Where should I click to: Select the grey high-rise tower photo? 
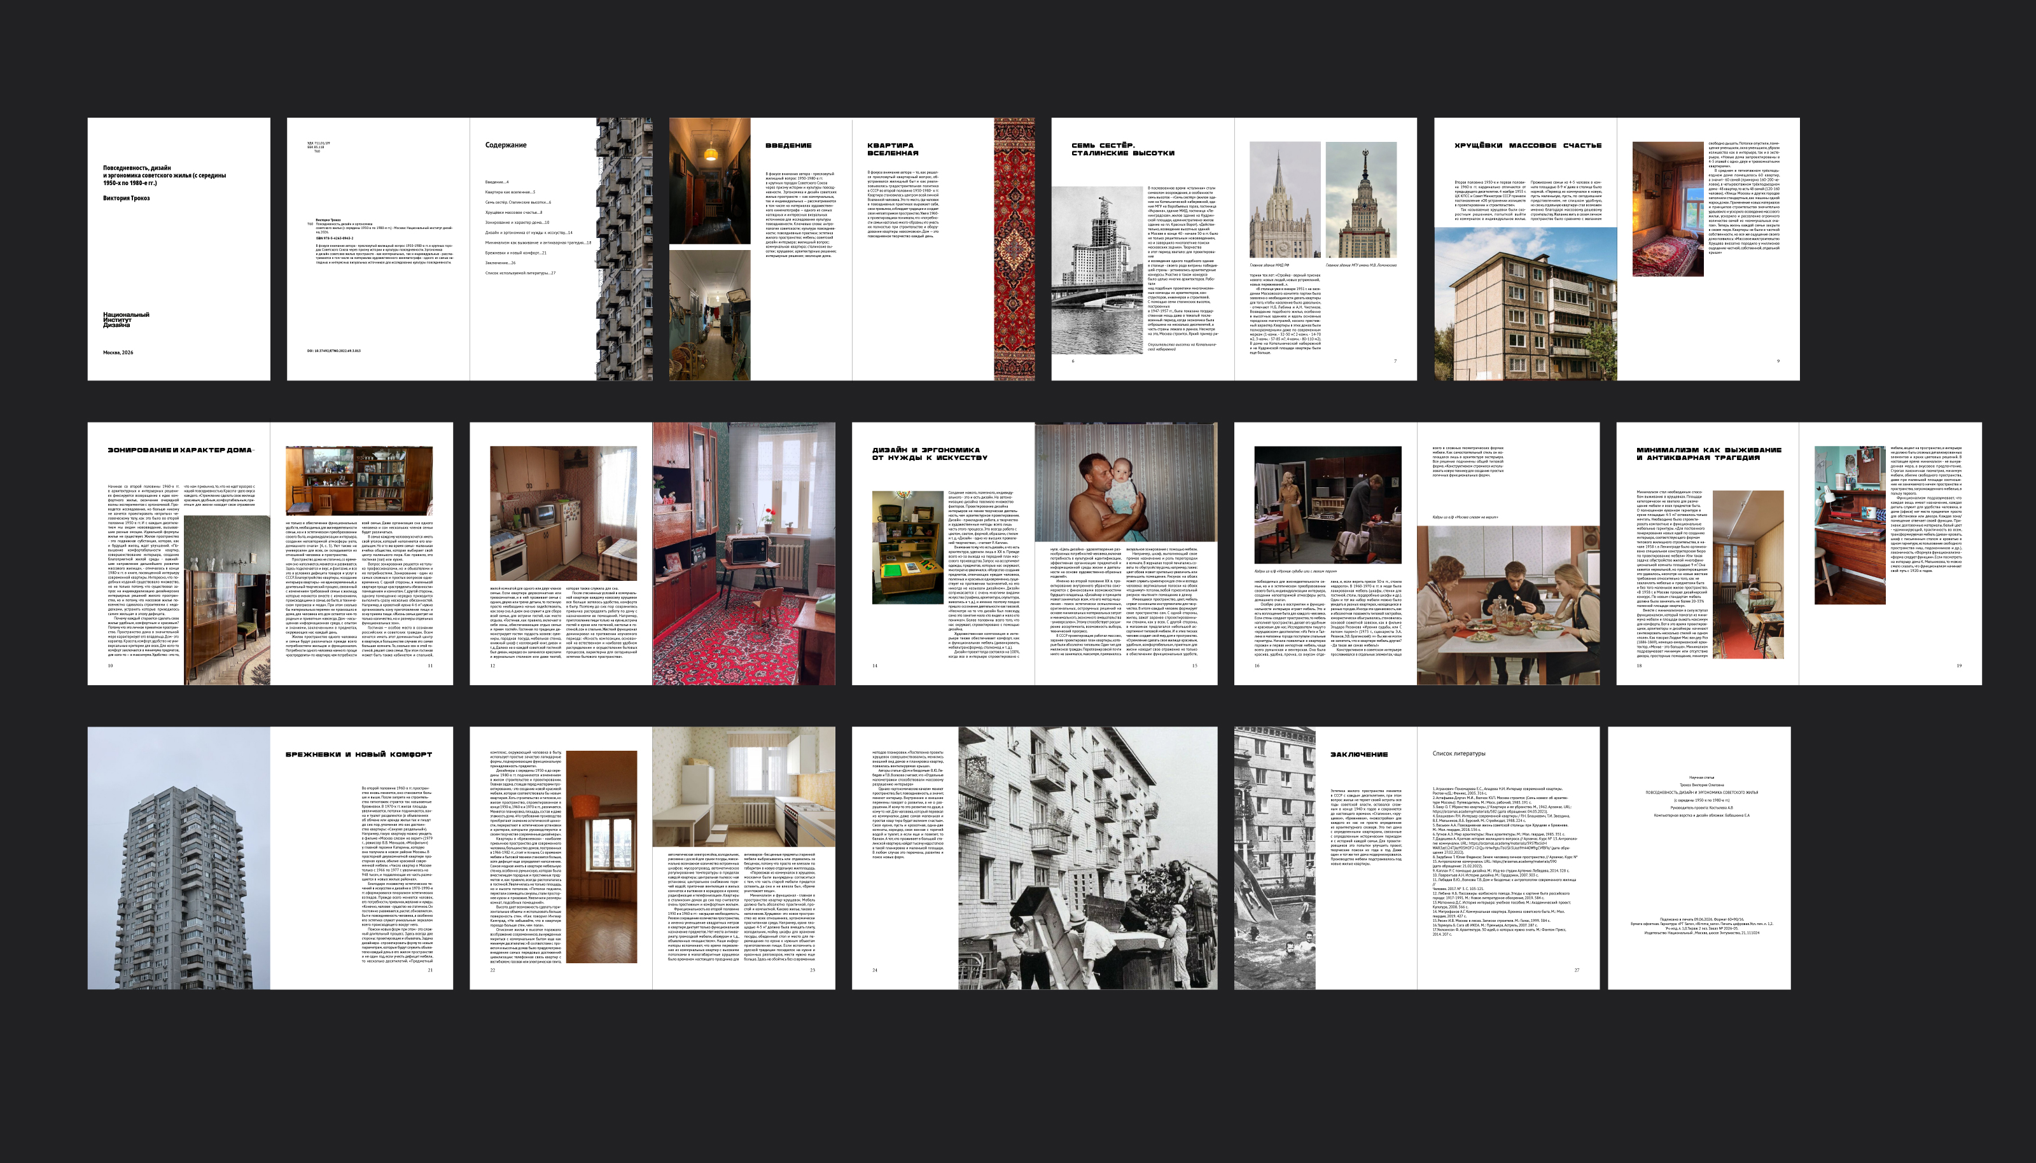179,858
